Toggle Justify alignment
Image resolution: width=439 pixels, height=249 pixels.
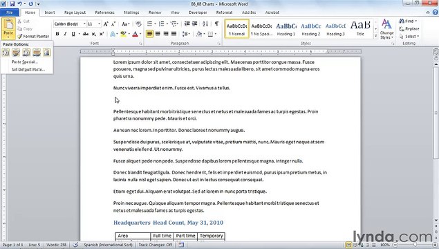tap(174, 34)
